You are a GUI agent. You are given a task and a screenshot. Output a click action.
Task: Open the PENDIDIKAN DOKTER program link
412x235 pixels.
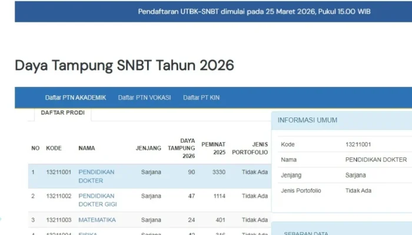(96, 176)
